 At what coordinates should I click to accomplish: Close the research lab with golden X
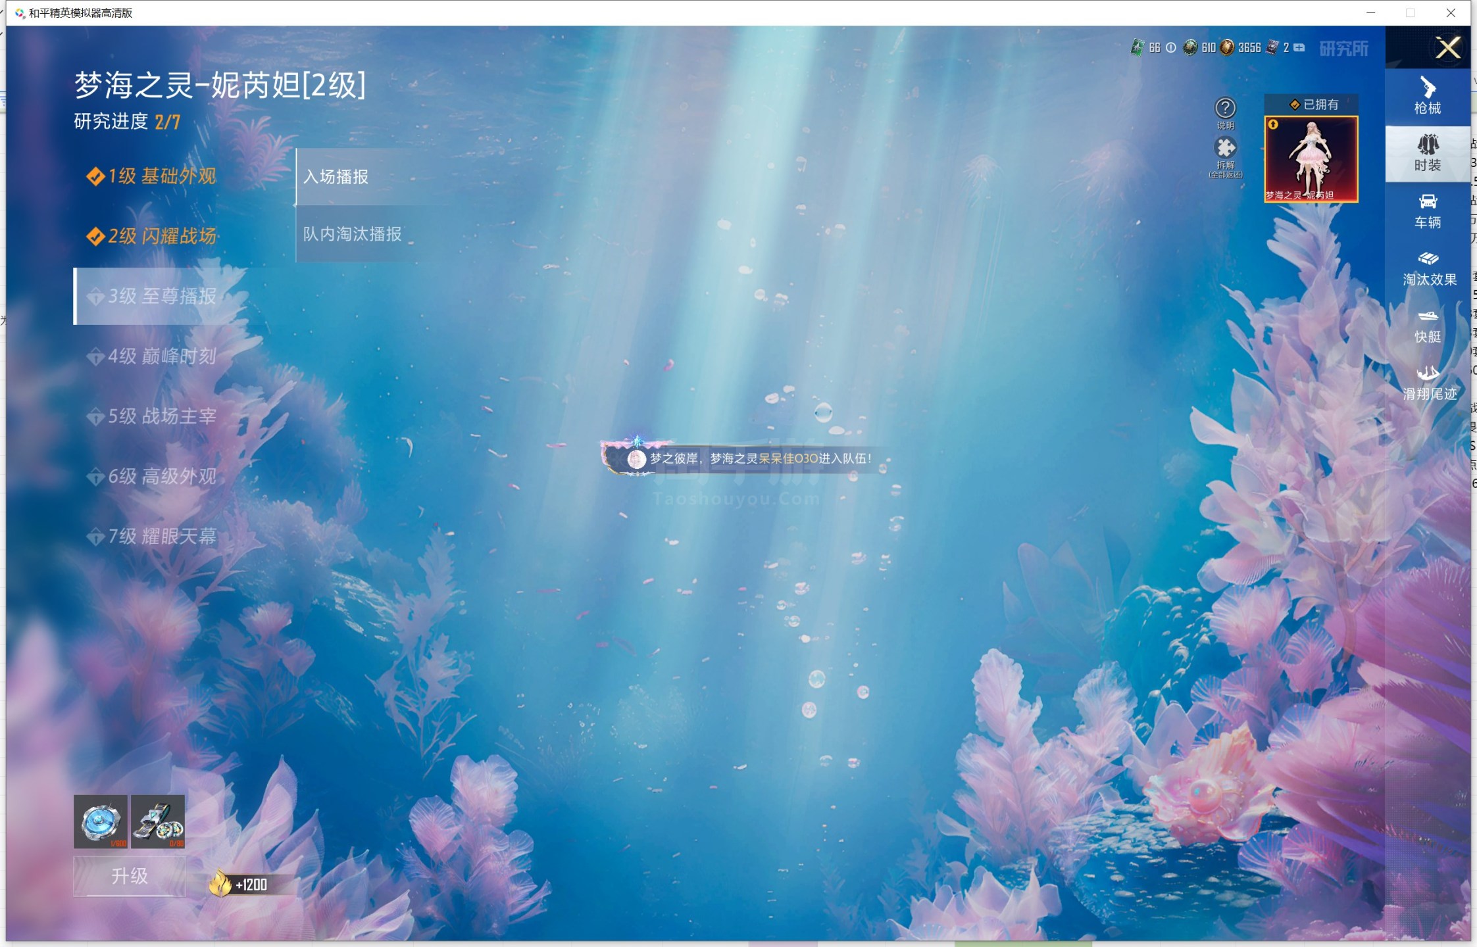click(x=1448, y=48)
